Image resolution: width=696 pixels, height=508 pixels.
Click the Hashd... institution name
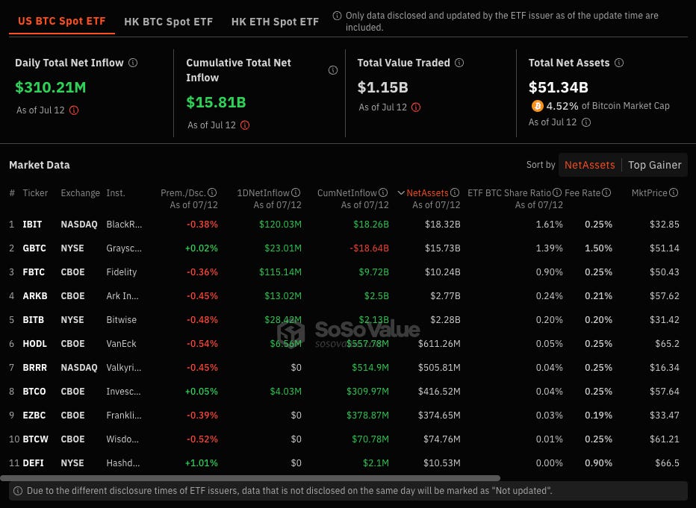(x=123, y=464)
